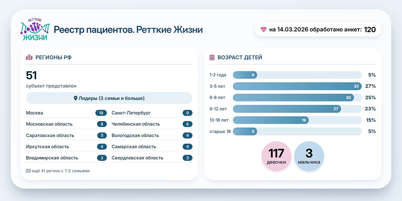Click the blue 3 мальчика circle
The height and width of the screenshot is (201, 402).
tap(309, 156)
